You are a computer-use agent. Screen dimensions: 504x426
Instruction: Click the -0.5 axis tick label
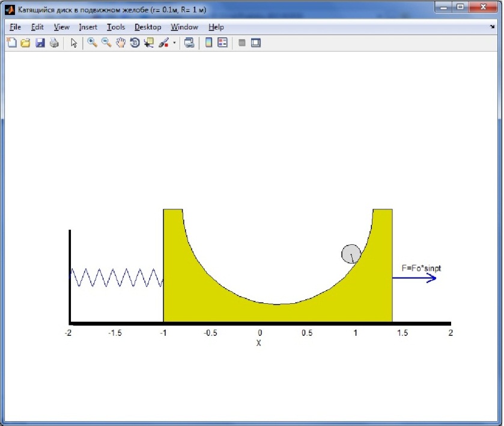(210, 333)
